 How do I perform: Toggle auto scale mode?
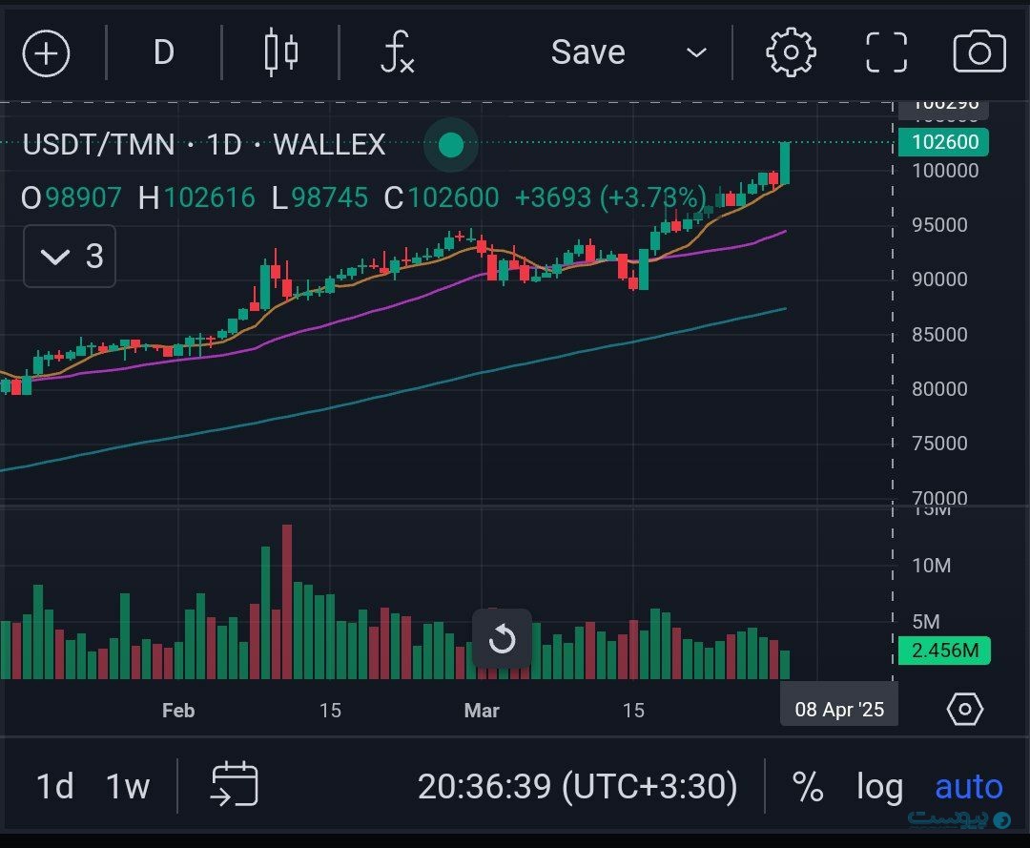[x=969, y=786]
